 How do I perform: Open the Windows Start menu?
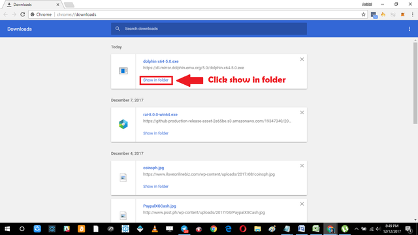[x=7, y=229]
